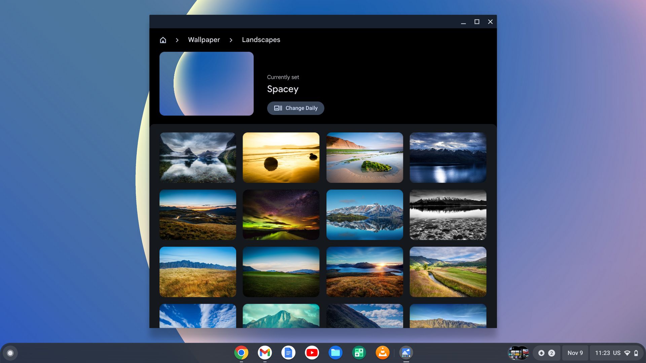The height and width of the screenshot is (363, 646).
Task: Click the current Spacey wallpaper preview
Action: click(x=207, y=83)
